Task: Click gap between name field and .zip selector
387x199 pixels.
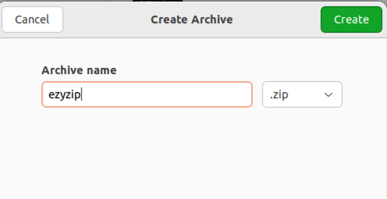Action: [x=257, y=94]
